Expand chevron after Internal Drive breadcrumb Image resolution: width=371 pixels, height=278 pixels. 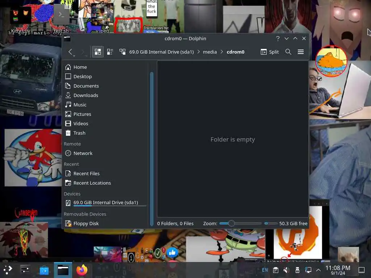point(198,52)
